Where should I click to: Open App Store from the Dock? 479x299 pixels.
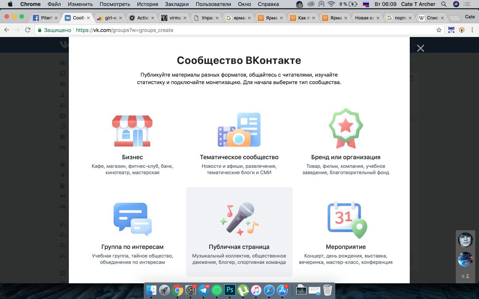tap(282, 290)
